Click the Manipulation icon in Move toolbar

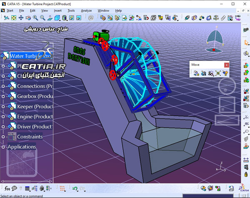[196, 73]
